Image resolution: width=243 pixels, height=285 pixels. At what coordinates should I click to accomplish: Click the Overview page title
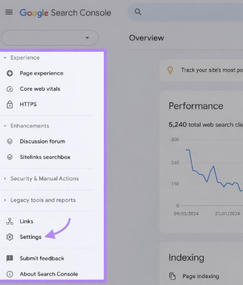(x=146, y=38)
